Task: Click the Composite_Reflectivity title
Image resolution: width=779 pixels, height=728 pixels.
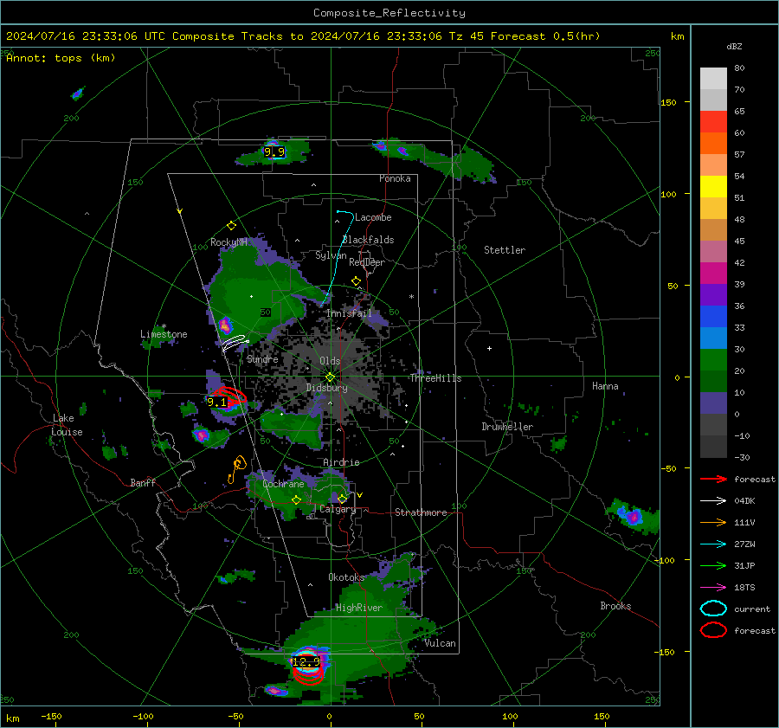Action: 389,13
